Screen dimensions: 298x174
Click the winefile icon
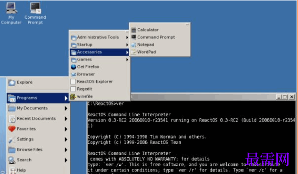pos(73,97)
